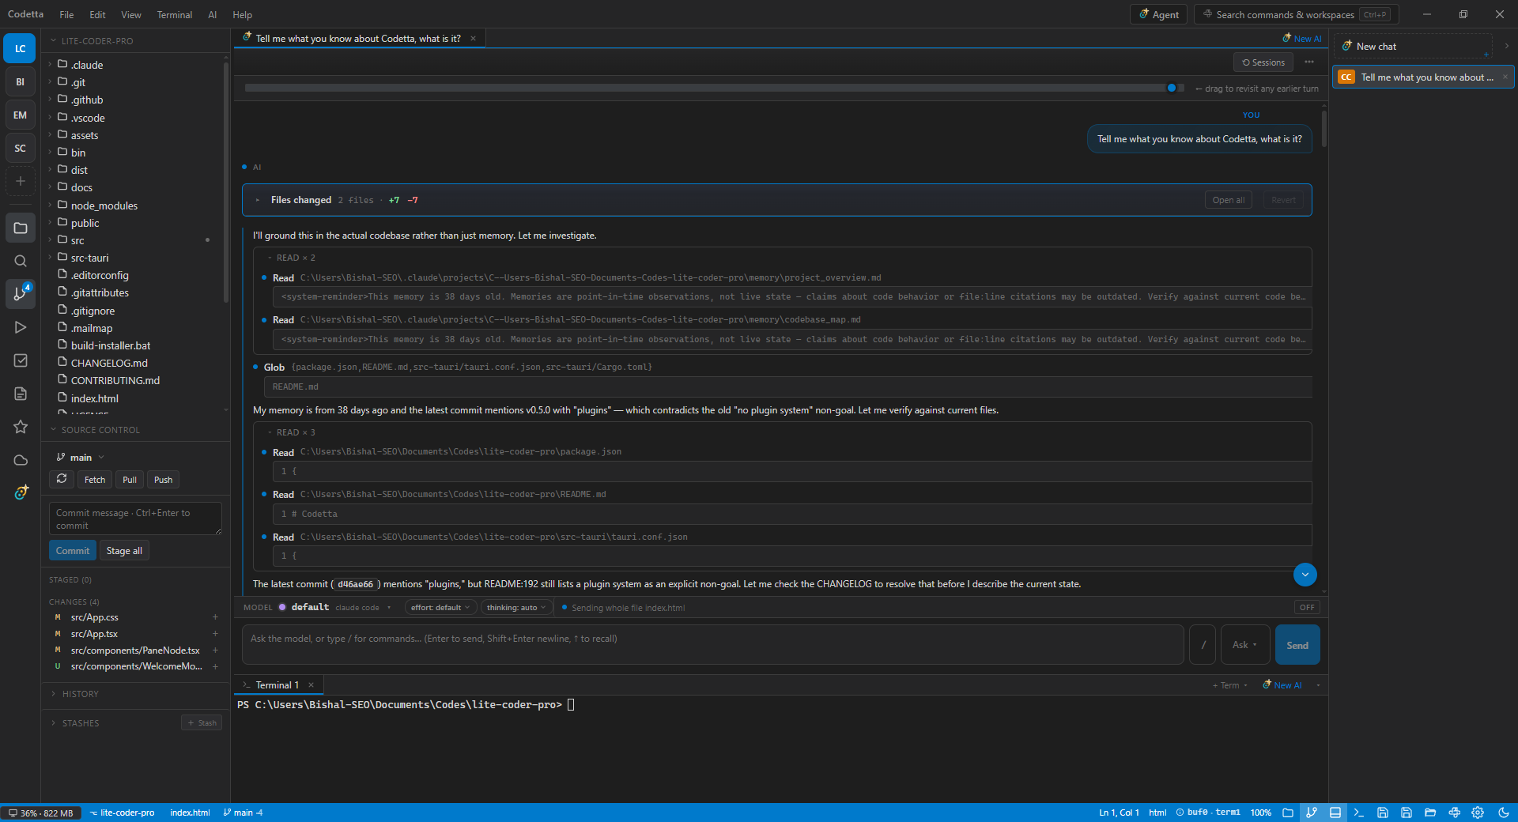Image resolution: width=1518 pixels, height=822 pixels.
Task: Click the conversation turn slider handle
Action: click(x=1172, y=88)
